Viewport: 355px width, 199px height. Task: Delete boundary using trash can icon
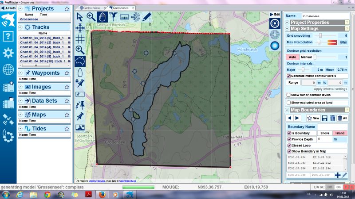pyautogui.click(x=333, y=118)
